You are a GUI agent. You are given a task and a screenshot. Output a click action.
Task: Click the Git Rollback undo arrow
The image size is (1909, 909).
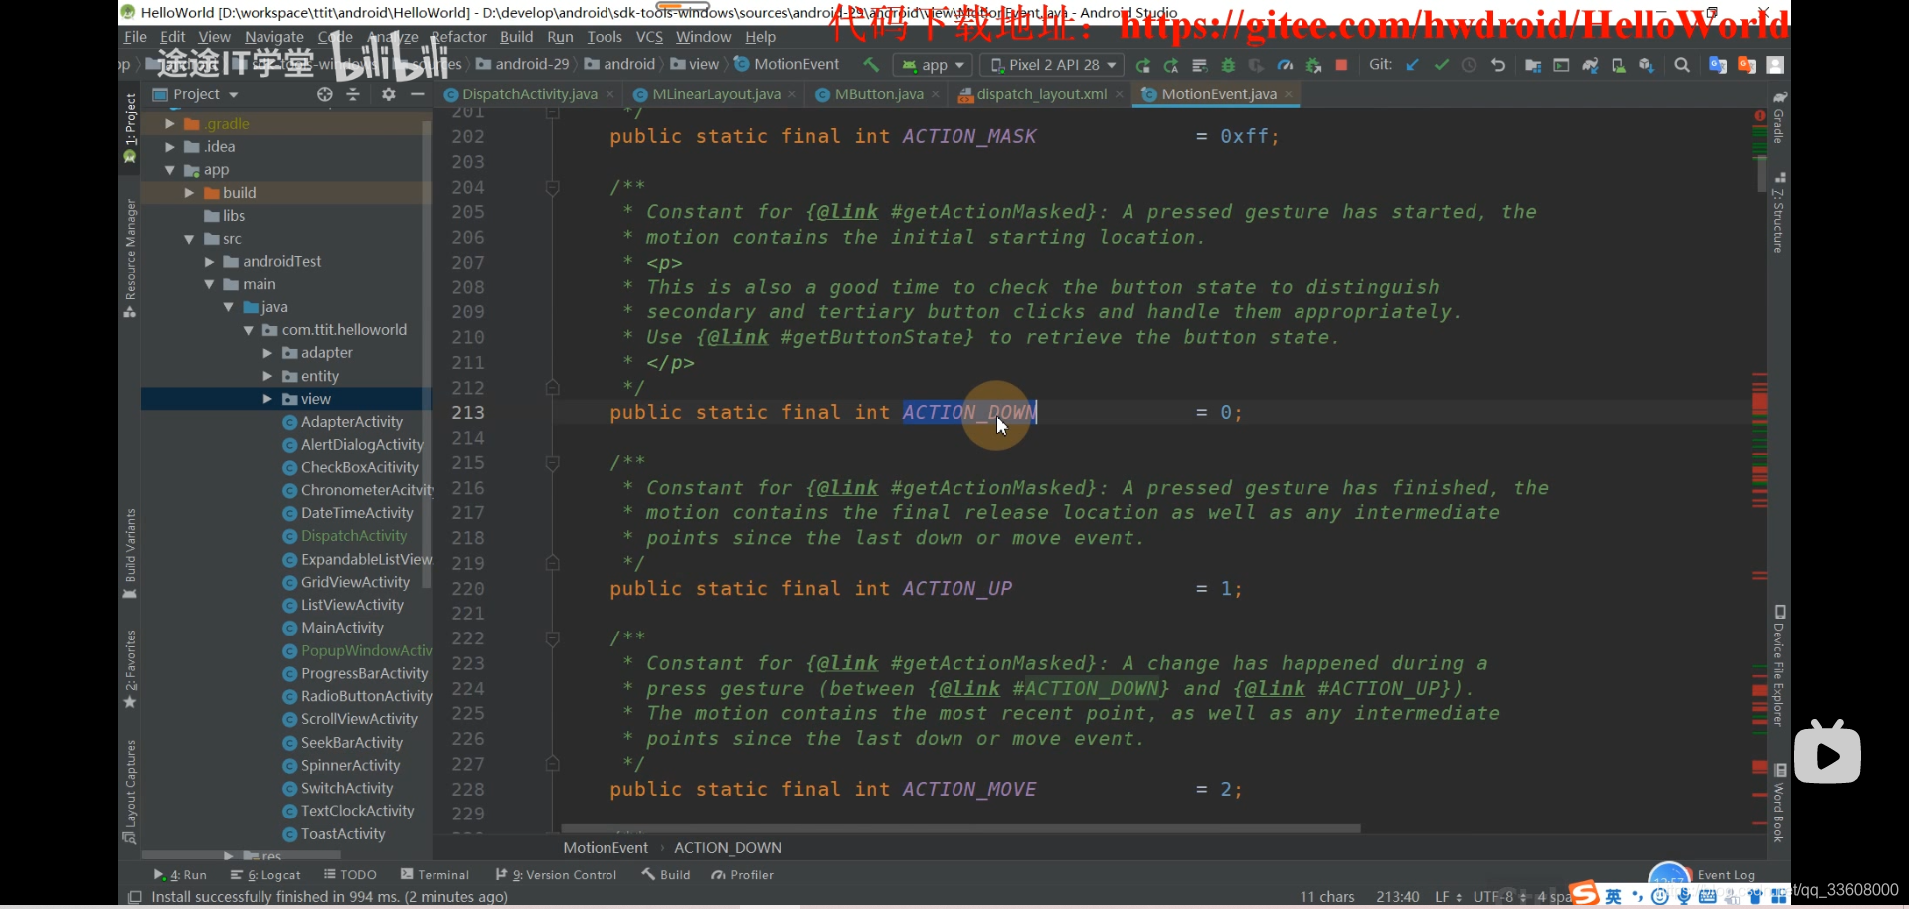1497,65
